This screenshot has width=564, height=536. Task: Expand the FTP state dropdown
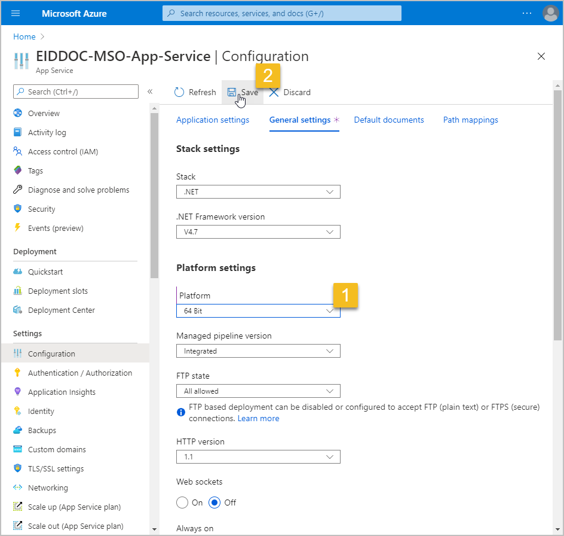(258, 391)
